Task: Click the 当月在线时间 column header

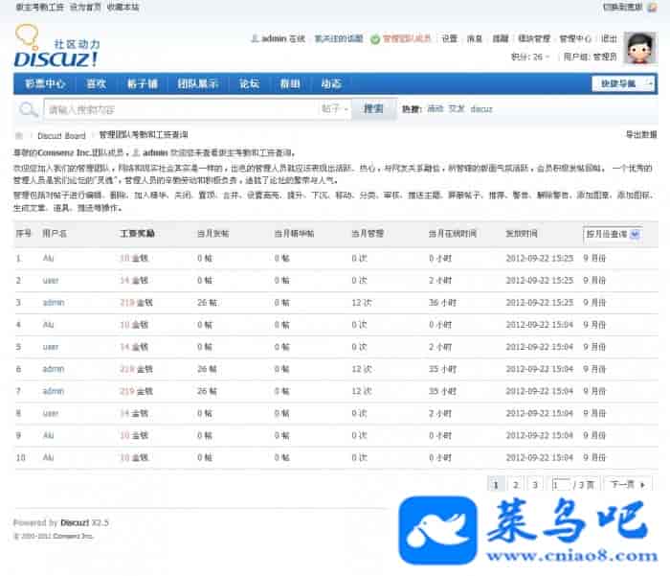Action: coord(453,234)
